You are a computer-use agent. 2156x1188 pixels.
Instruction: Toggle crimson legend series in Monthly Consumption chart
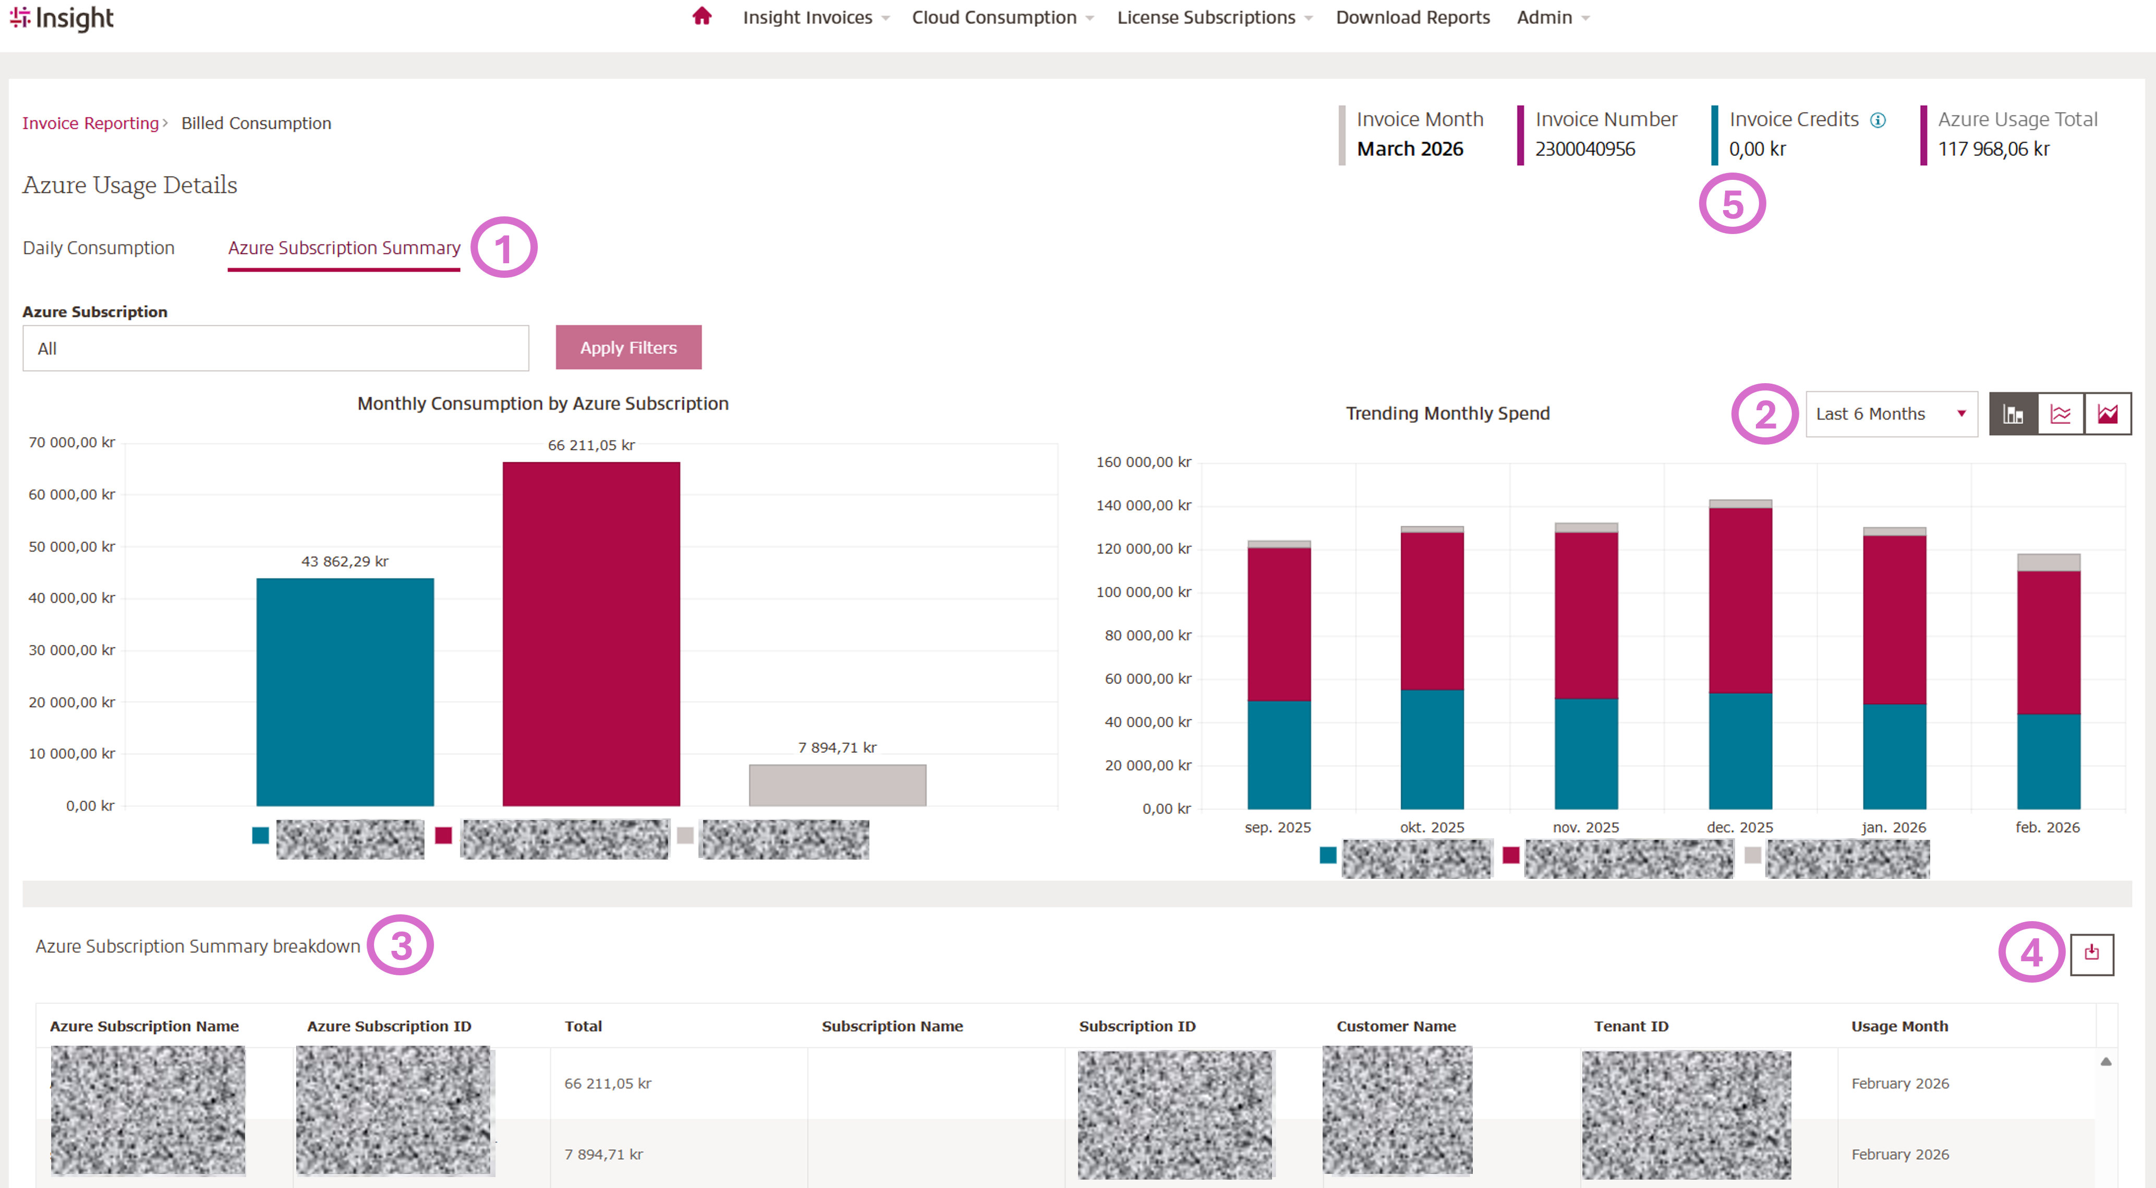[x=444, y=835]
